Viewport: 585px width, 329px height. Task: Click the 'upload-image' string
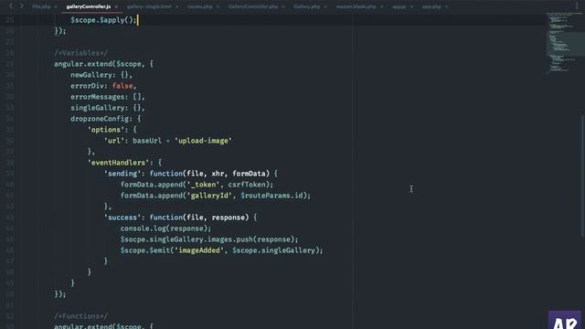click(x=203, y=141)
